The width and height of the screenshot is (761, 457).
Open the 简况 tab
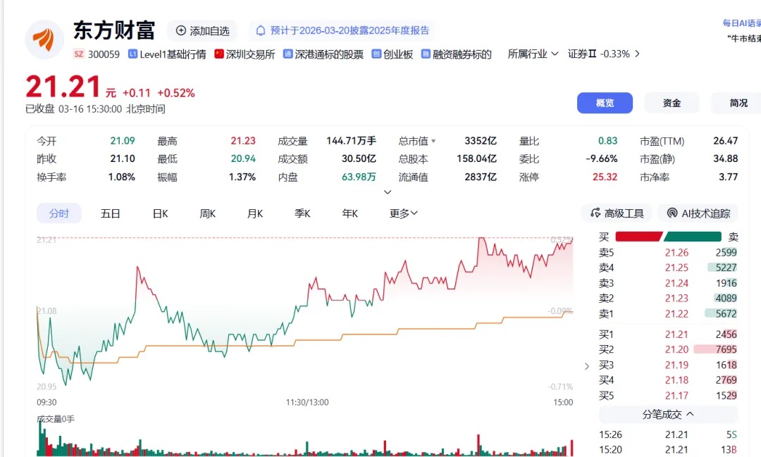(738, 103)
